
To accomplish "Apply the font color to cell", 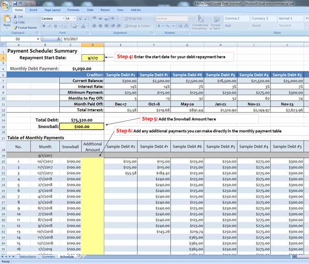I will pyautogui.click(x=83, y=26).
